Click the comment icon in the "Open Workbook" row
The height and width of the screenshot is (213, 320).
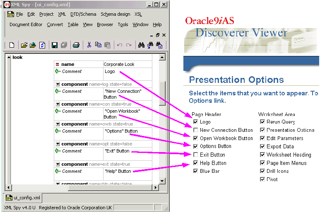pyautogui.click(x=58, y=111)
